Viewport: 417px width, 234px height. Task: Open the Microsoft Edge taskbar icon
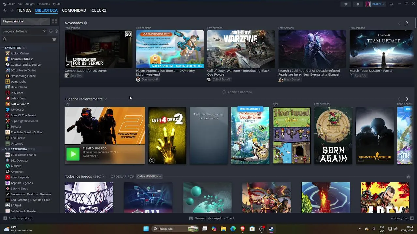click(233, 229)
